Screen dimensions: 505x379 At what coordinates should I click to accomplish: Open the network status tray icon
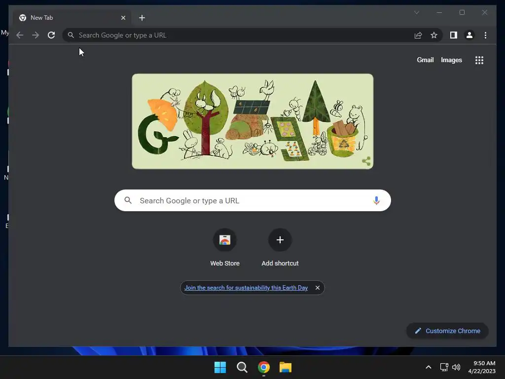pyautogui.click(x=444, y=367)
